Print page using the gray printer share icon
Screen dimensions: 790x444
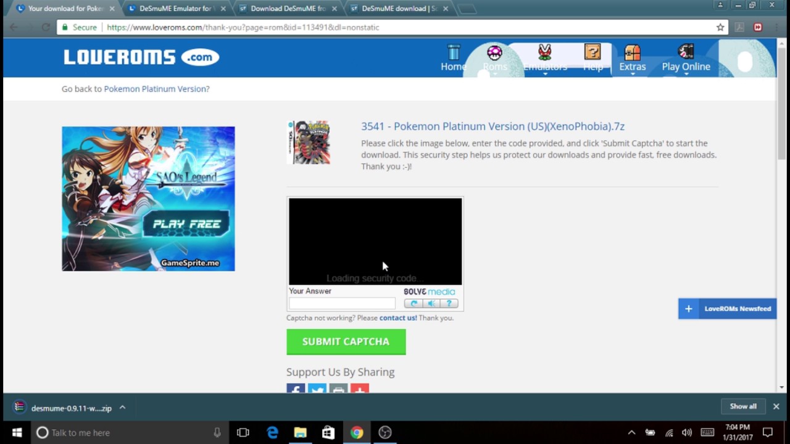(338, 388)
